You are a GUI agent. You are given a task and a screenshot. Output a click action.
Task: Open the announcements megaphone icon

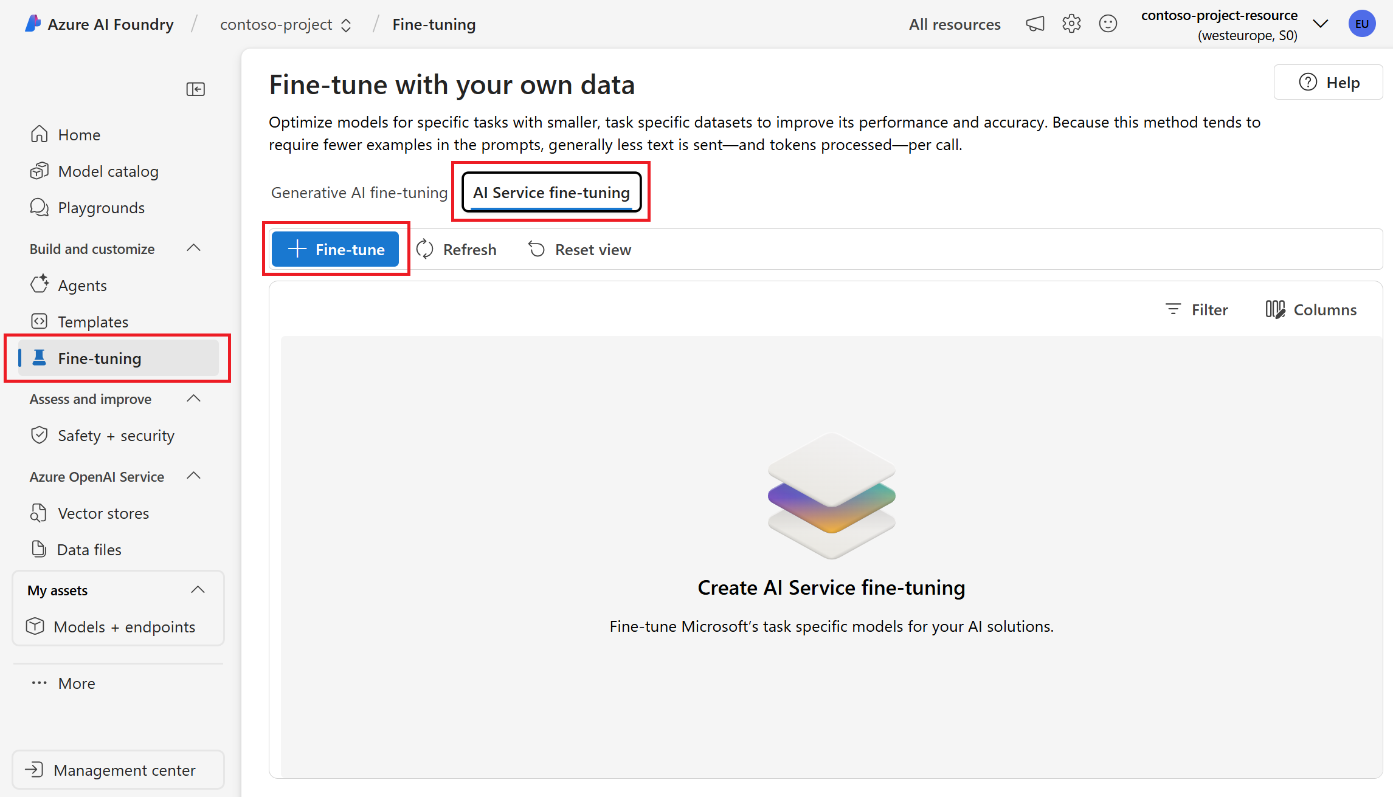1035,24
